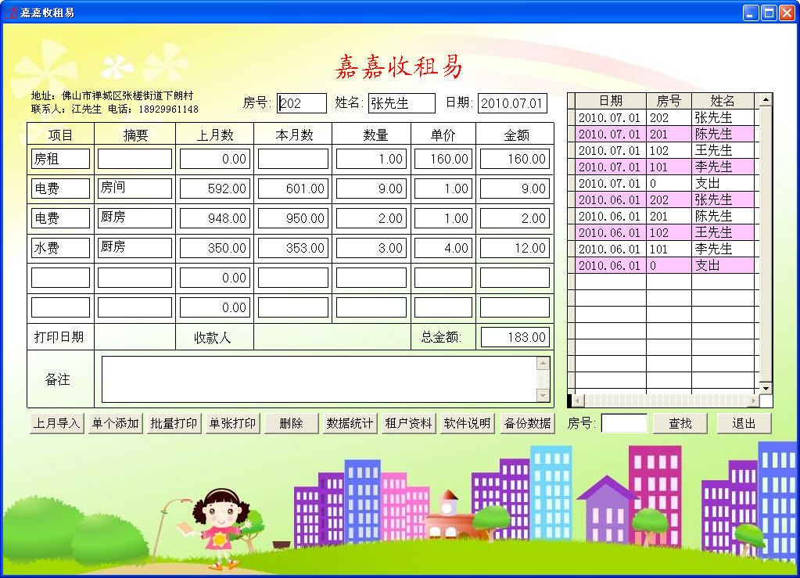Click list horizontal scroll left arrow
800x578 pixels.
pos(578,401)
